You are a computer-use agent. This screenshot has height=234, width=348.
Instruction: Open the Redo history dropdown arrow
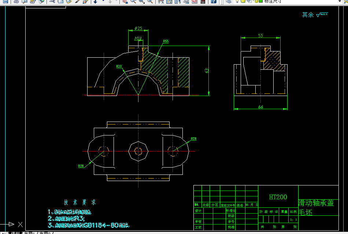116,1
